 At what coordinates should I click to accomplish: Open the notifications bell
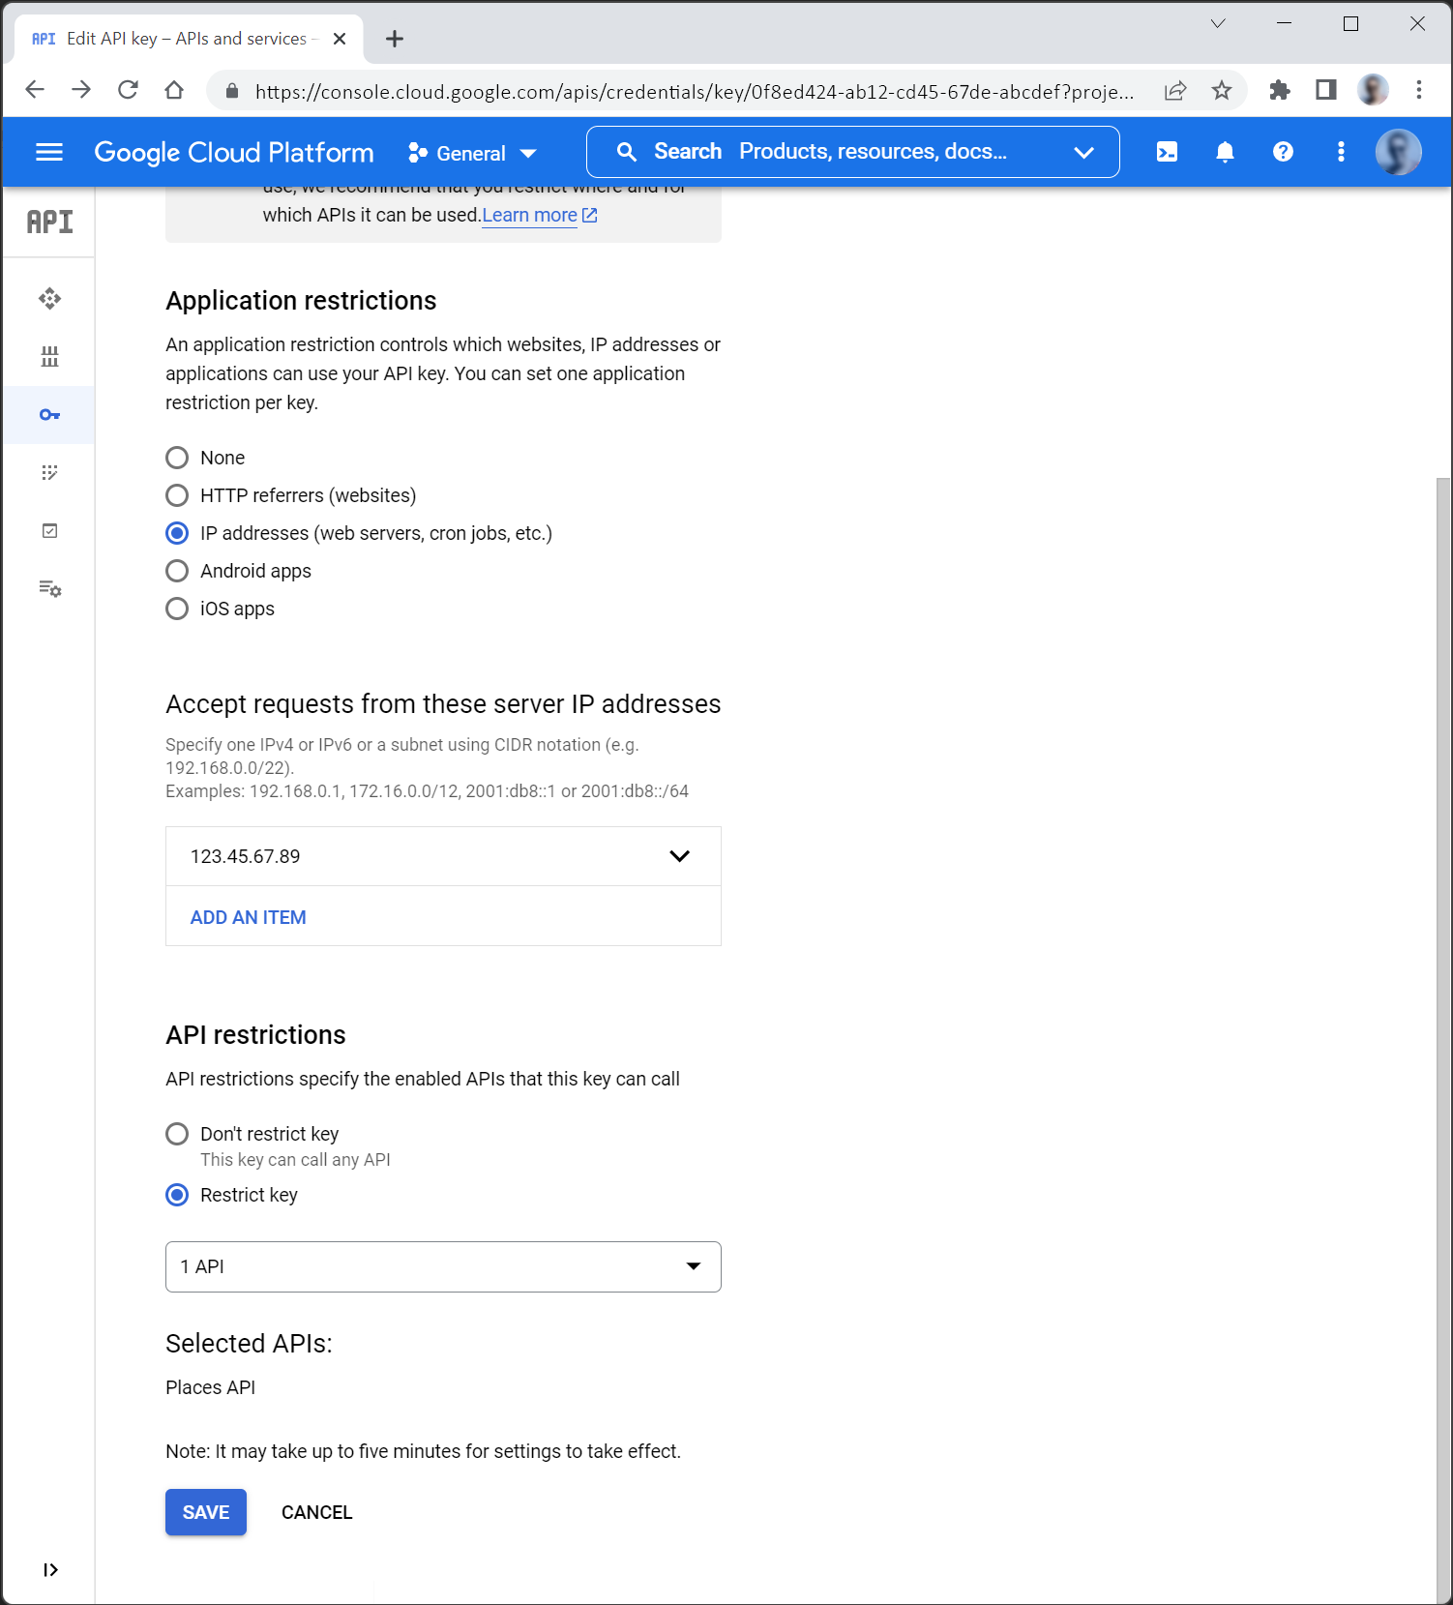pos(1225,152)
